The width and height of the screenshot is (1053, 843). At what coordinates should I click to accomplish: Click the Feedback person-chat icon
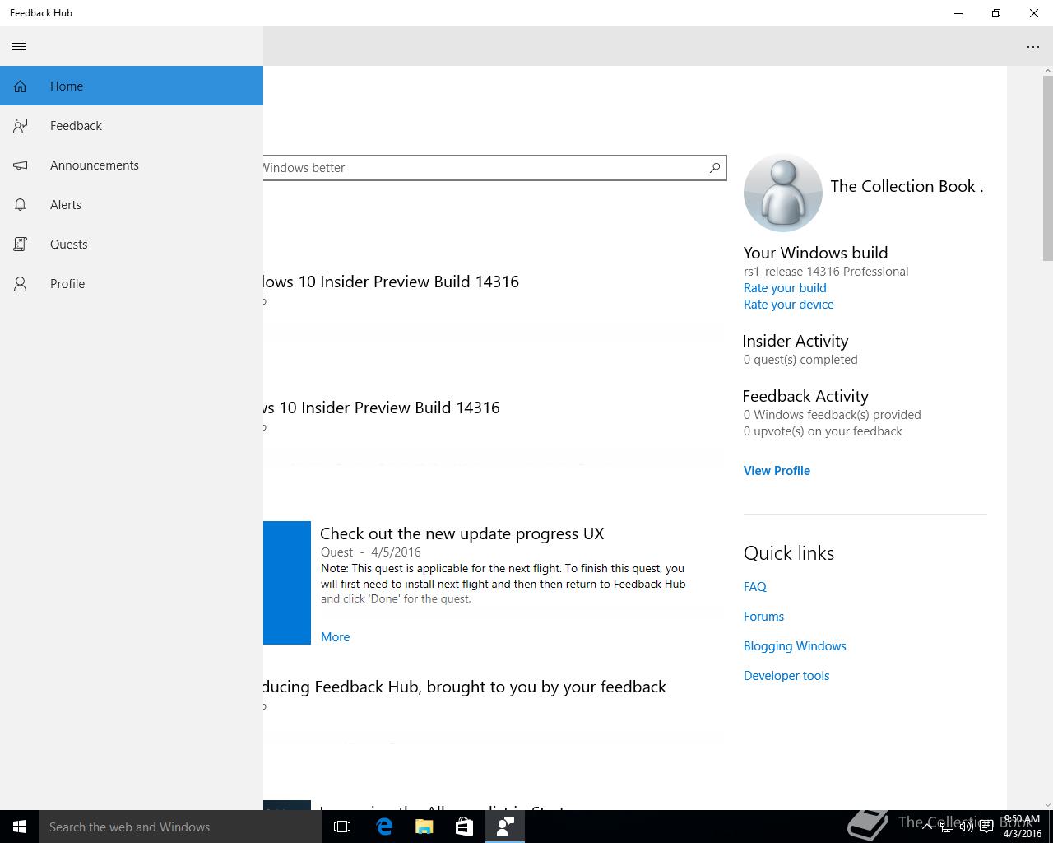pyautogui.click(x=21, y=126)
